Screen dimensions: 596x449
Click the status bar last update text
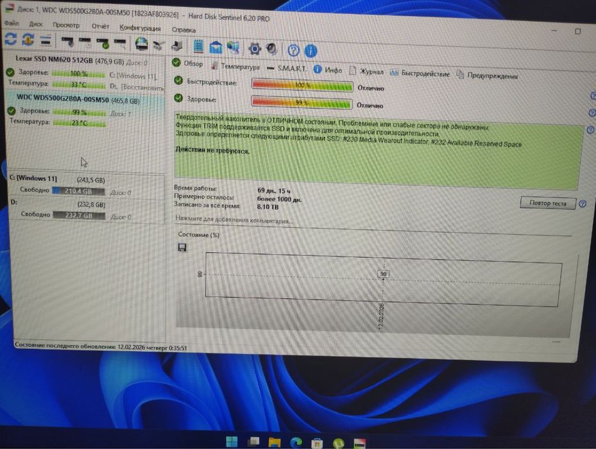[101, 347]
